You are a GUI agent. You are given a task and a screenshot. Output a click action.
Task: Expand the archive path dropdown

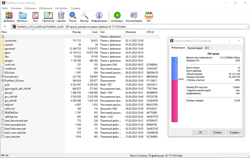click(248, 27)
